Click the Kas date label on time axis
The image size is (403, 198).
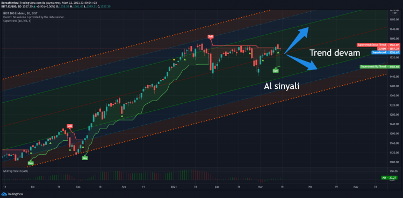coord(78,187)
